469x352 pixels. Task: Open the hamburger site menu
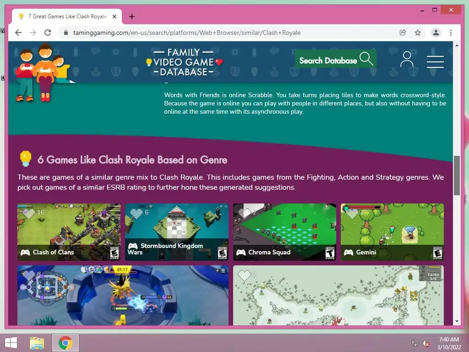435,62
